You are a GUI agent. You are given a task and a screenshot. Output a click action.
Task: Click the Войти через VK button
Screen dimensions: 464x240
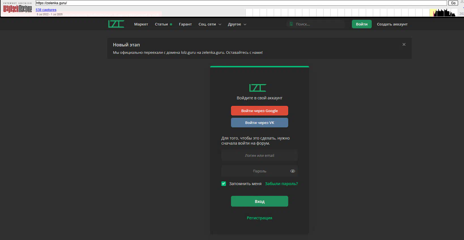click(260, 123)
